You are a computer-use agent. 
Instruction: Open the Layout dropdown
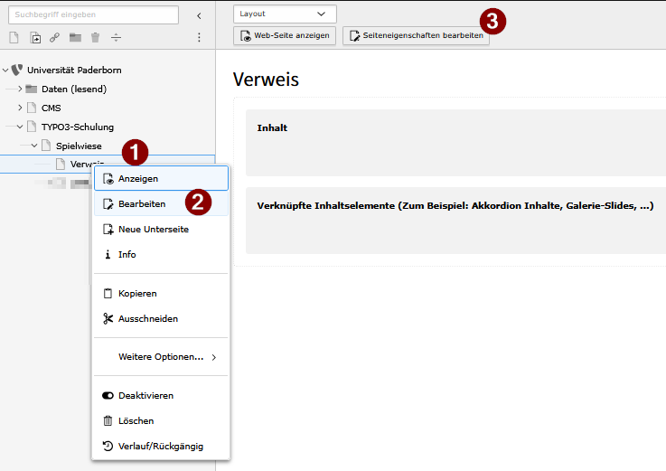[x=284, y=14]
